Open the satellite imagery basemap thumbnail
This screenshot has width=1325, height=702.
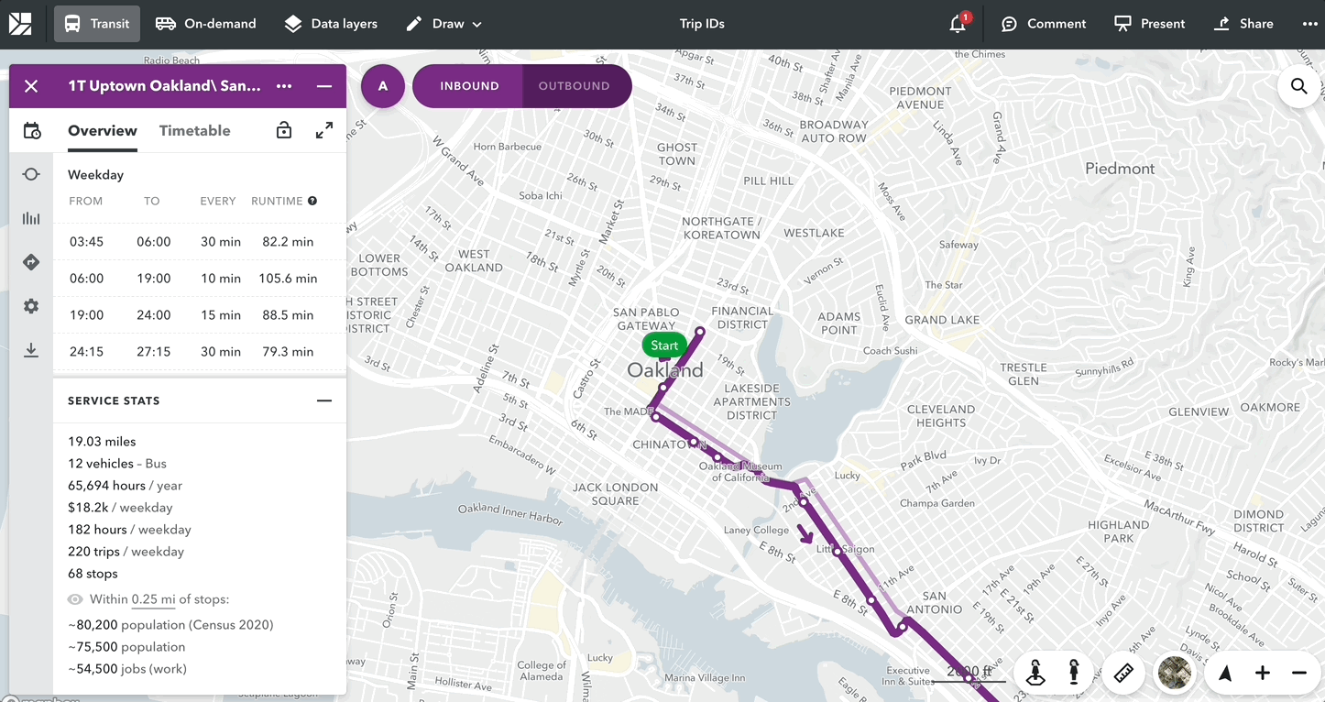click(1175, 673)
